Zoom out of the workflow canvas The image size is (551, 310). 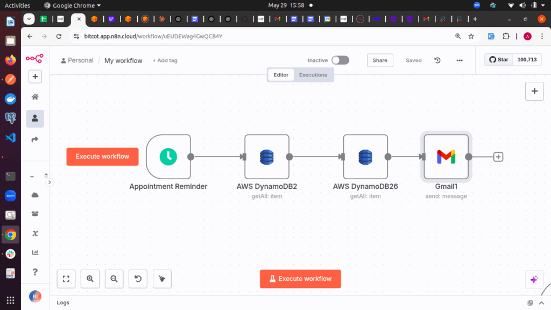(114, 279)
